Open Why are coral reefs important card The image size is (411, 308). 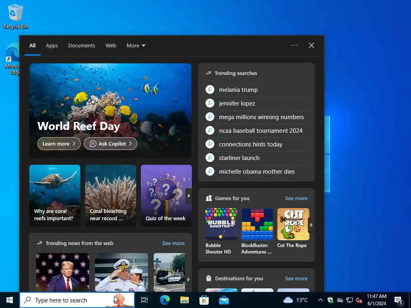pyautogui.click(x=55, y=195)
